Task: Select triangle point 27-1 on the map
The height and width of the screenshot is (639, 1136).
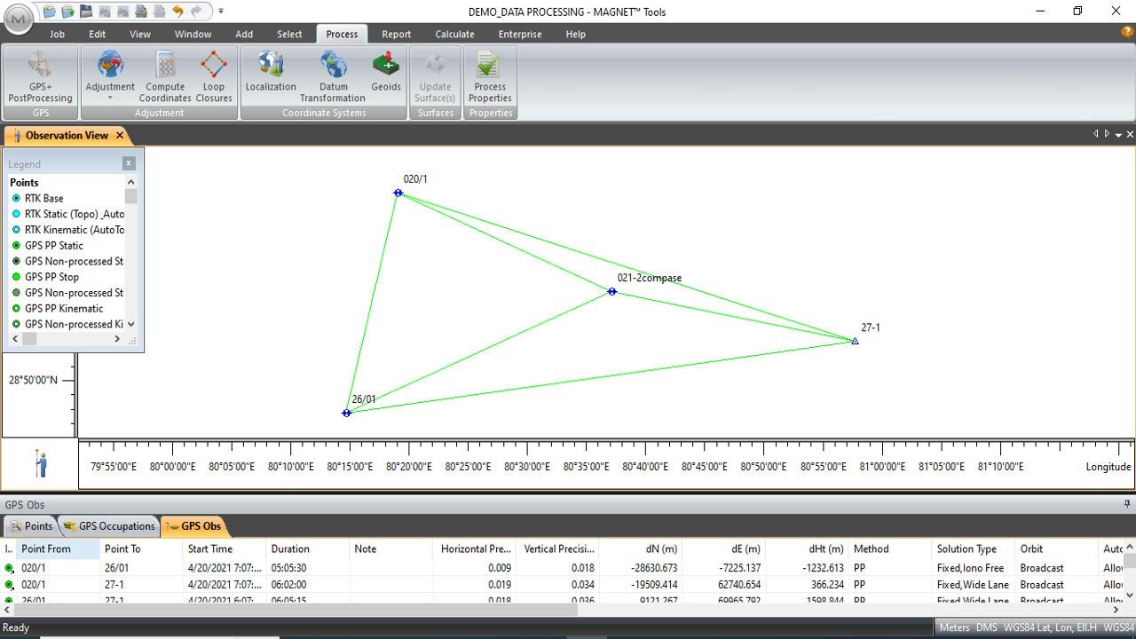Action: click(855, 341)
